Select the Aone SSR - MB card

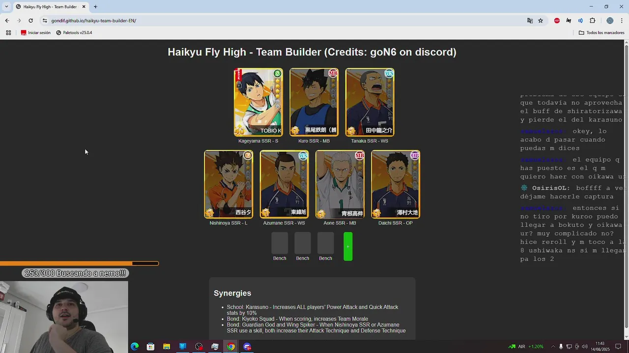pos(340,184)
